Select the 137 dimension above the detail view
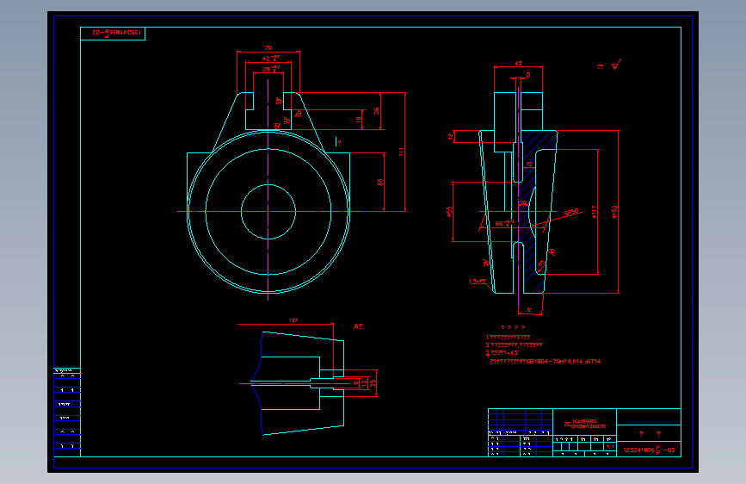The height and width of the screenshot is (484, 746). click(293, 320)
